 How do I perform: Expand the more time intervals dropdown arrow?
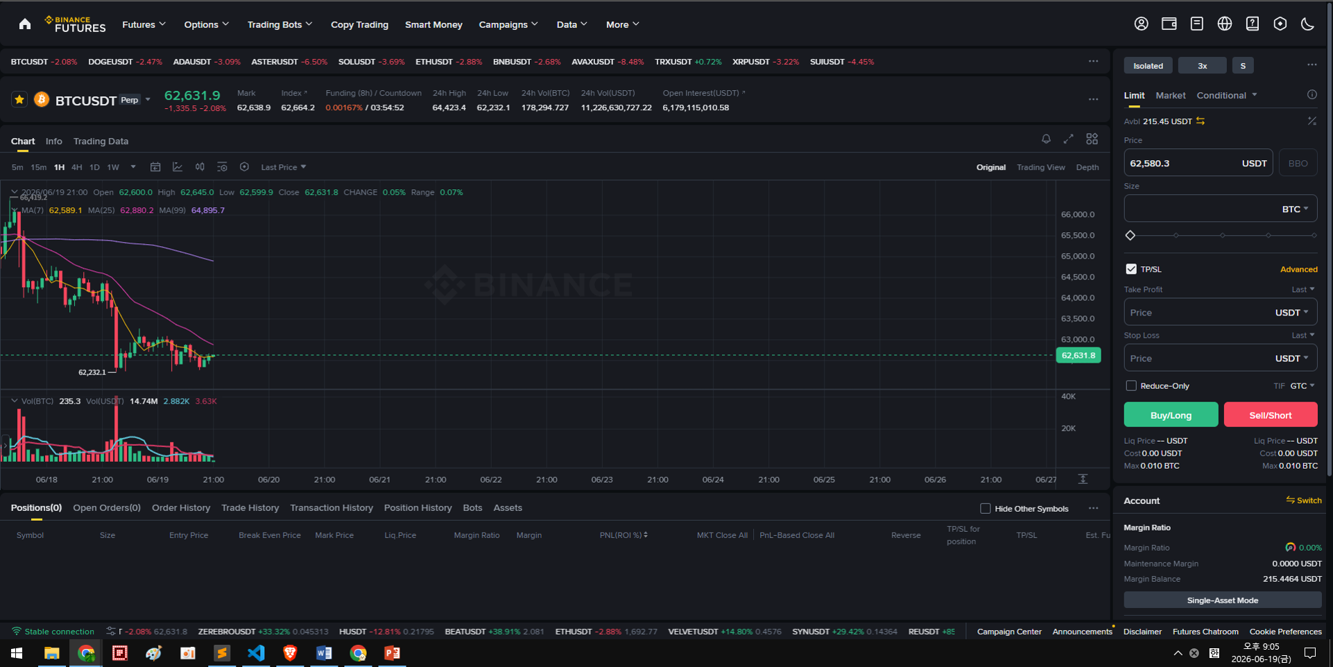coord(133,167)
